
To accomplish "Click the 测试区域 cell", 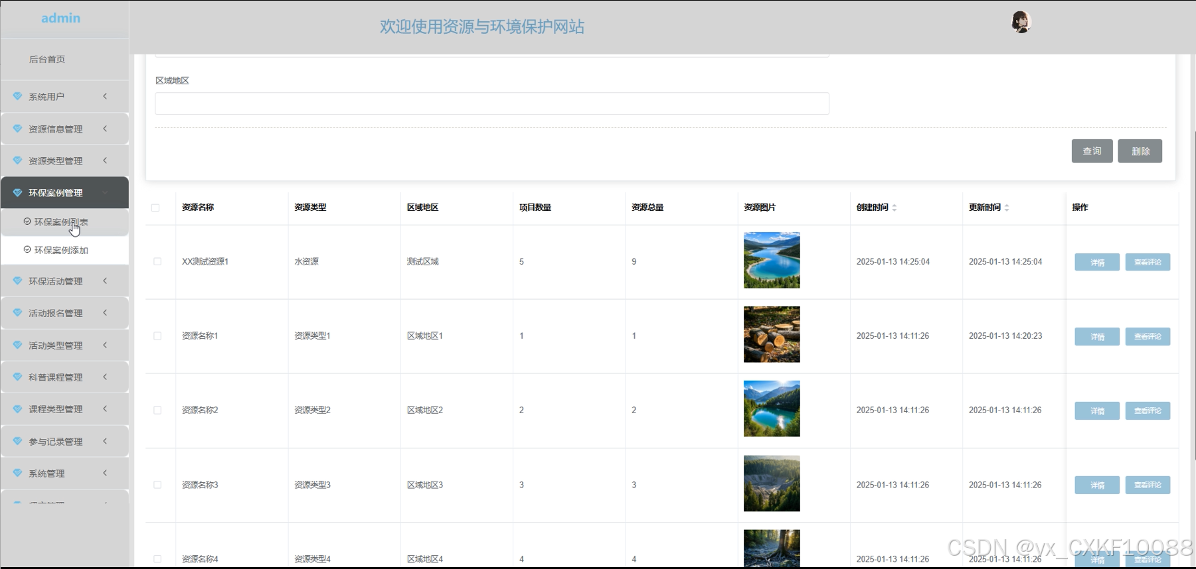I will tap(423, 261).
